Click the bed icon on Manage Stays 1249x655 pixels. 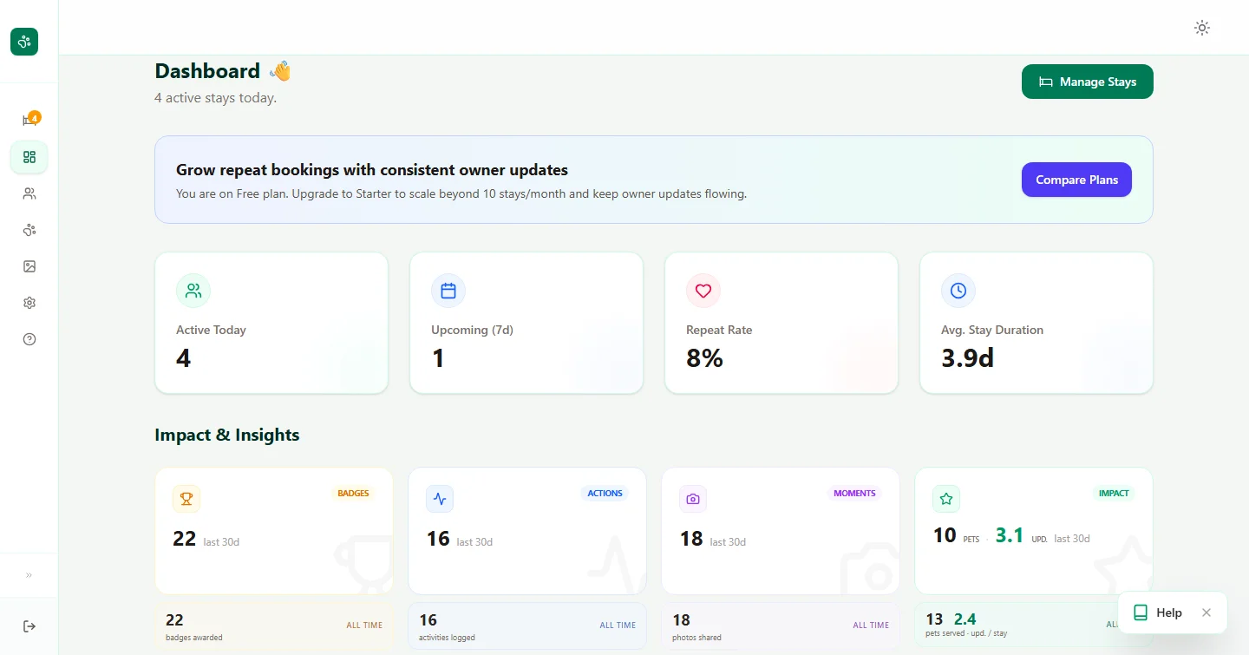(x=1046, y=82)
